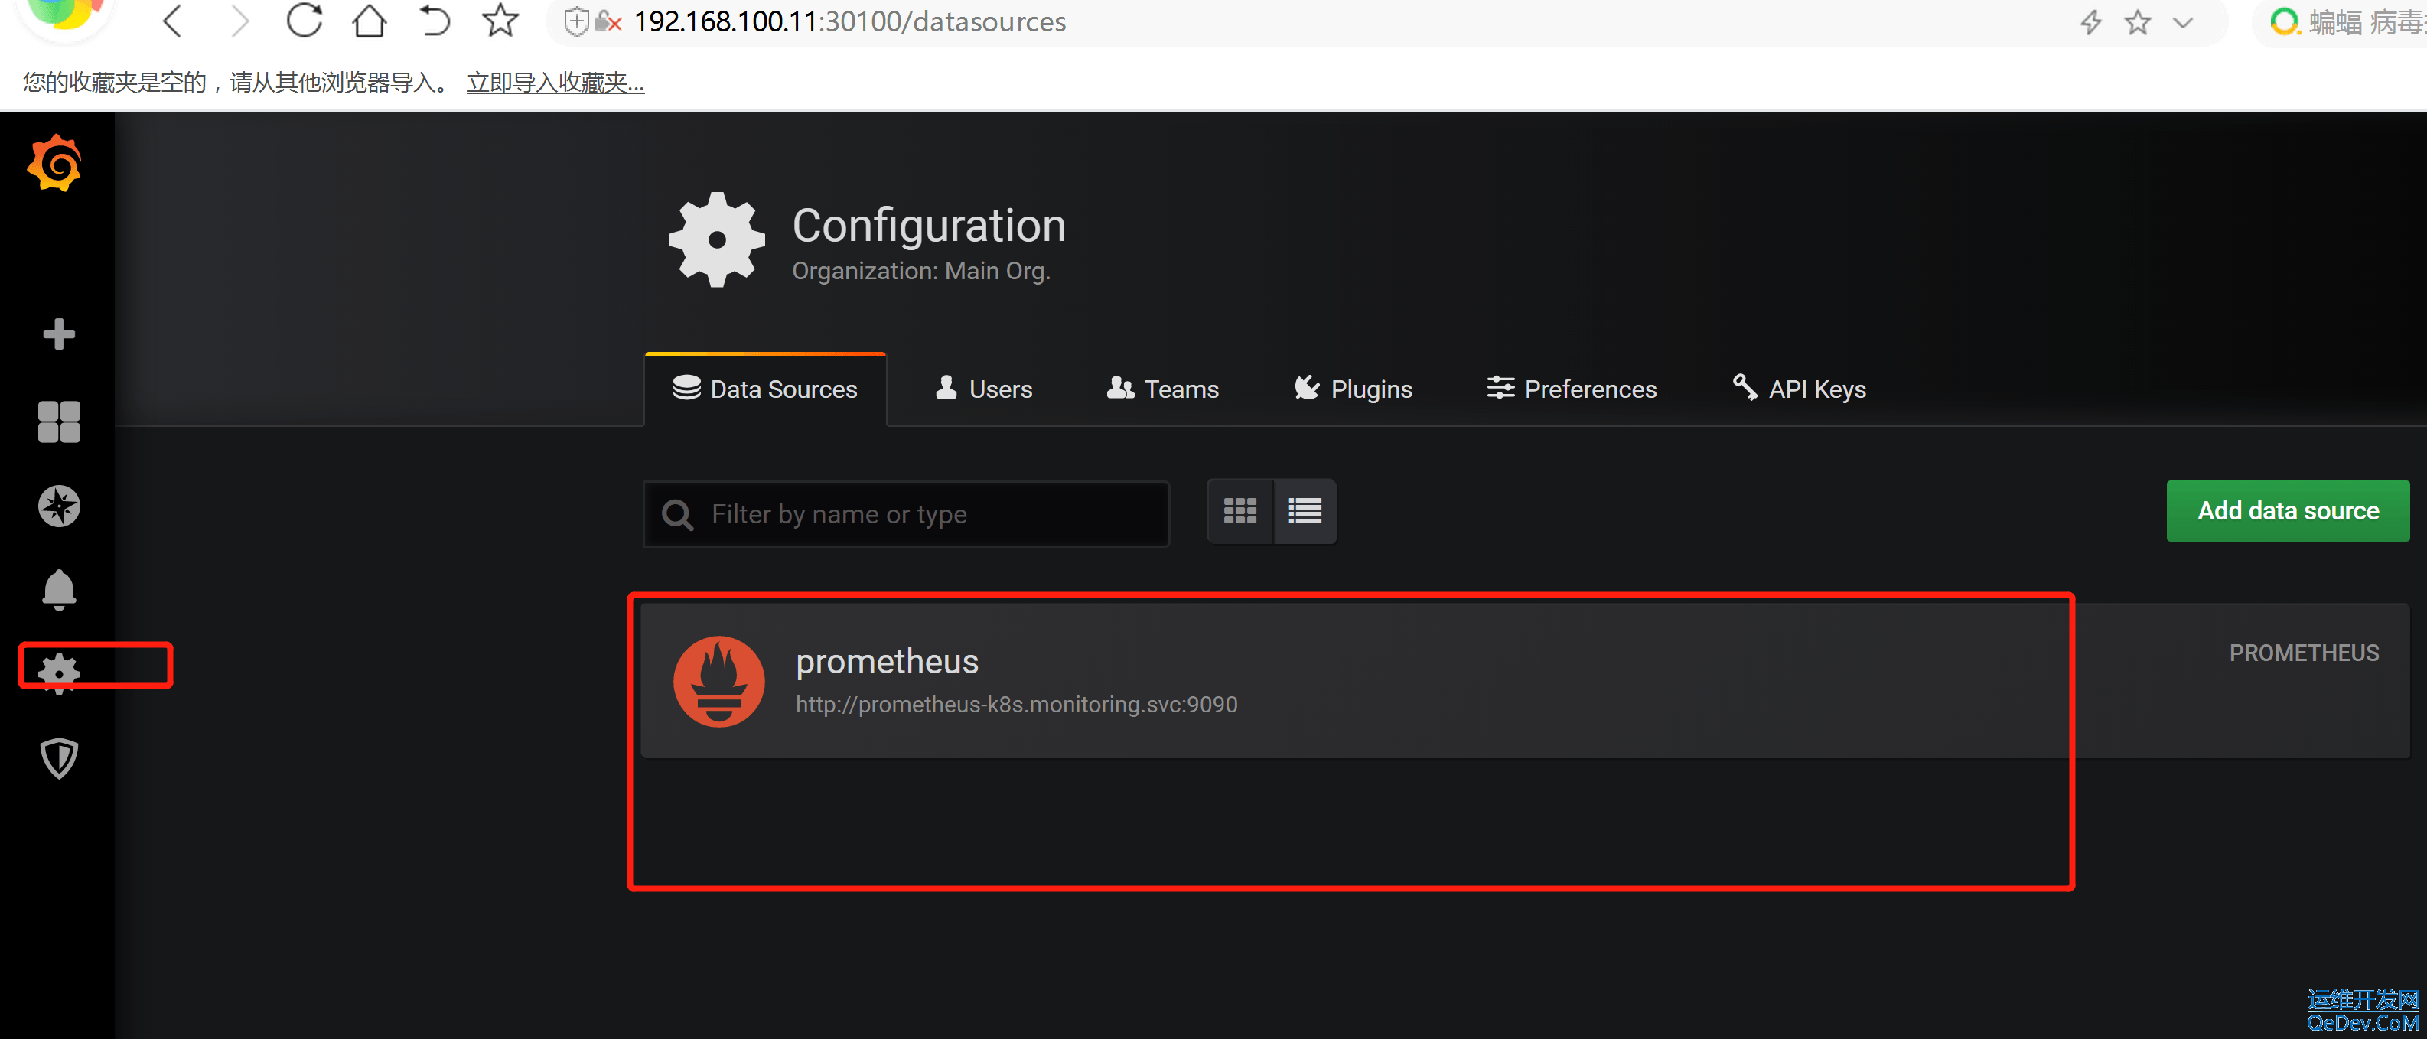
Task: Open the Explore compass icon in sidebar
Action: (x=58, y=506)
